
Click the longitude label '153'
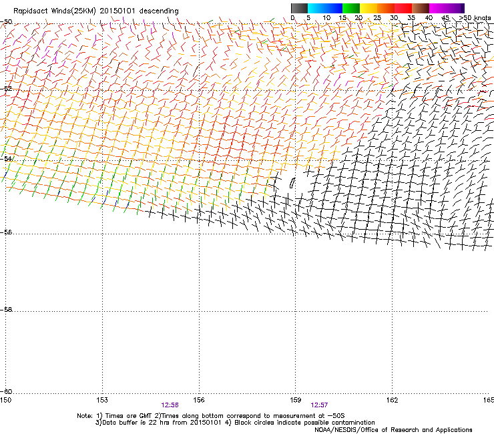click(x=102, y=400)
